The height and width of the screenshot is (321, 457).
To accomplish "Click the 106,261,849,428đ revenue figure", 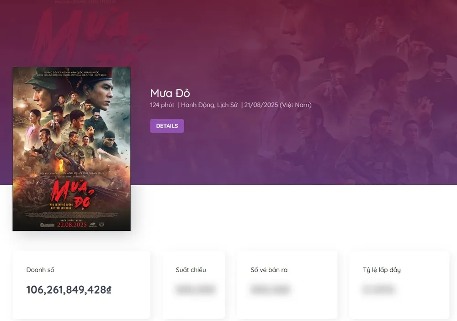I will pyautogui.click(x=69, y=289).
